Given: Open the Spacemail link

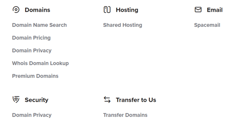Looking at the screenshot, I should pos(207,25).
